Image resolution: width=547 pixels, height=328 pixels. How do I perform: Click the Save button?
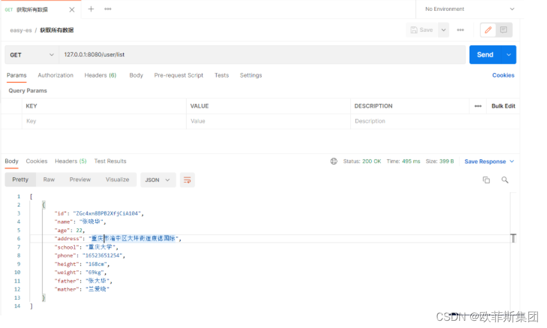coord(422,30)
